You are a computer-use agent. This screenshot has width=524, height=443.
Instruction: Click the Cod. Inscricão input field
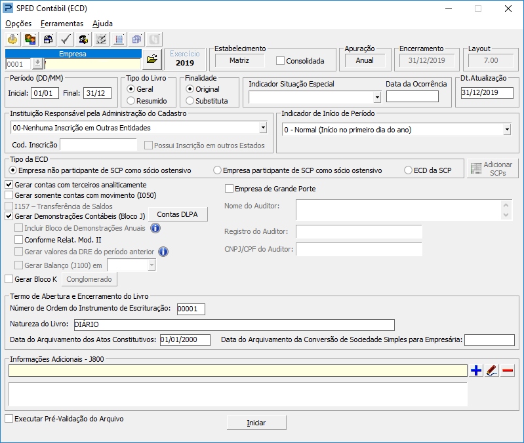coord(98,145)
